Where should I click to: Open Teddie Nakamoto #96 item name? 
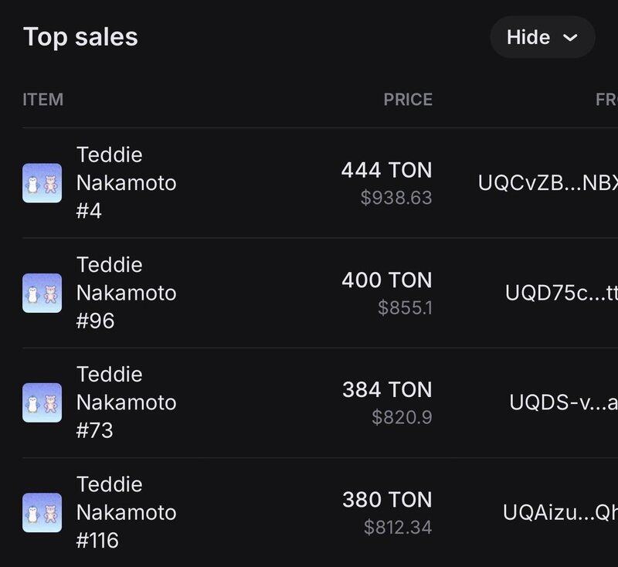click(126, 293)
